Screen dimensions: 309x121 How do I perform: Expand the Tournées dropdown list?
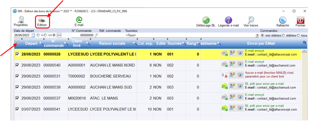[257, 35]
